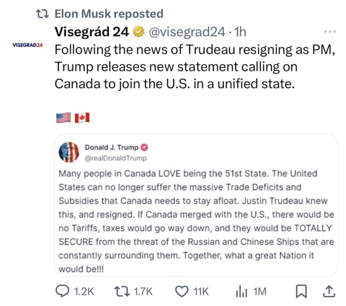Like the tweet with the heart icon
Viewport: 346px width, 306px height.
click(x=182, y=291)
